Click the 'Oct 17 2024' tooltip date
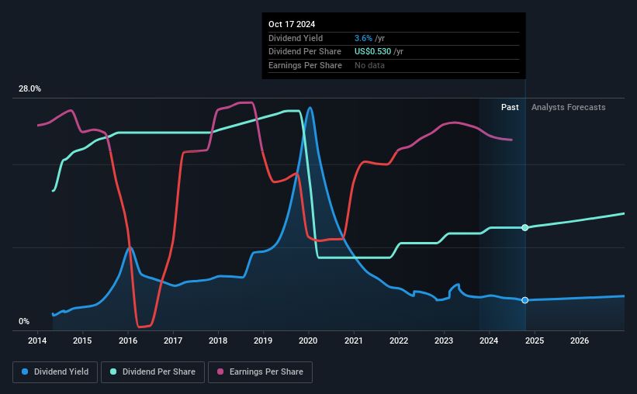The image size is (637, 394). 292,24
